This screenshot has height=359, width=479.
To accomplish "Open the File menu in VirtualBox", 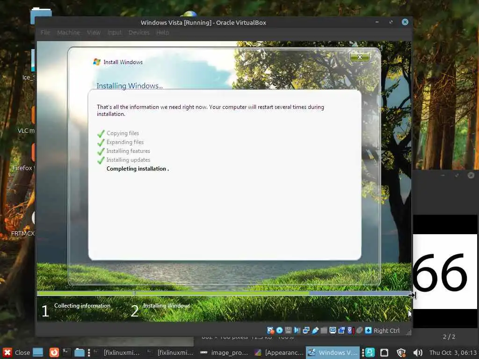I will 45,32.
